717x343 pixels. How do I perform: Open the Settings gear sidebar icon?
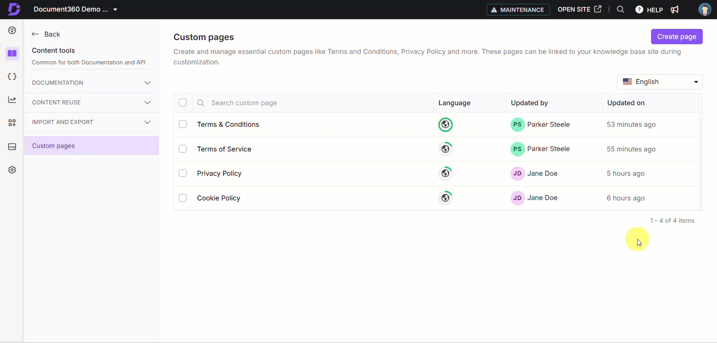click(x=12, y=170)
